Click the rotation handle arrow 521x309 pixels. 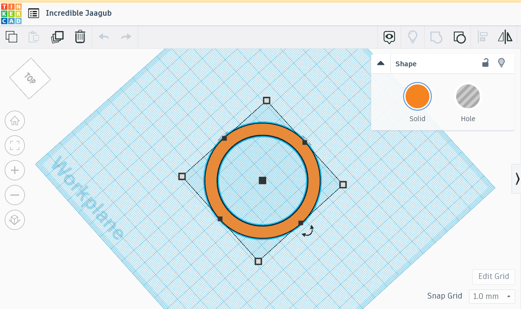tap(308, 231)
